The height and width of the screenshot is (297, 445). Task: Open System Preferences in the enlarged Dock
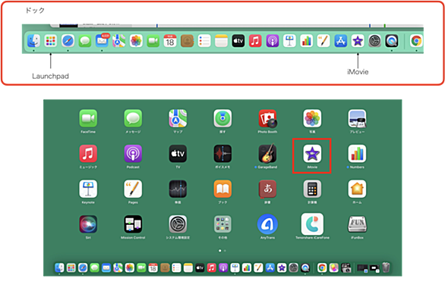[374, 41]
